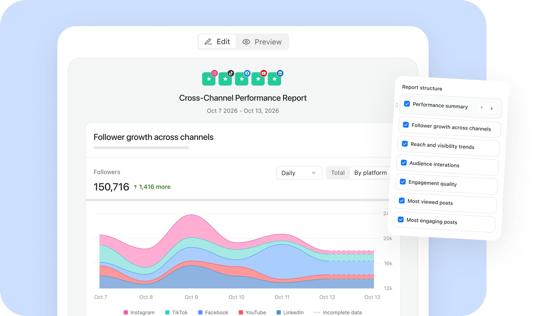This screenshot has width=545, height=316.
Task: Click the YouTube legend color swatch
Action: [x=241, y=312]
